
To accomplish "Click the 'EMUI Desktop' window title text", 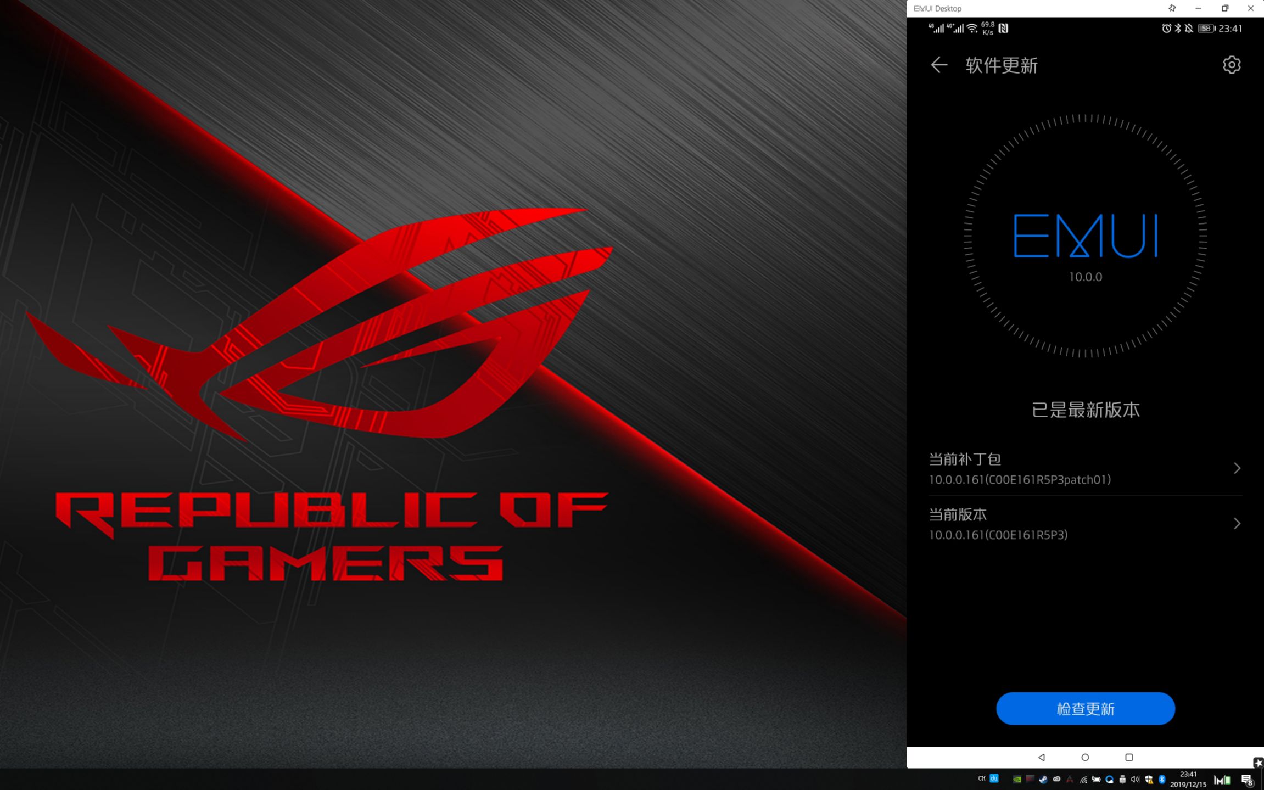I will 937,8.
